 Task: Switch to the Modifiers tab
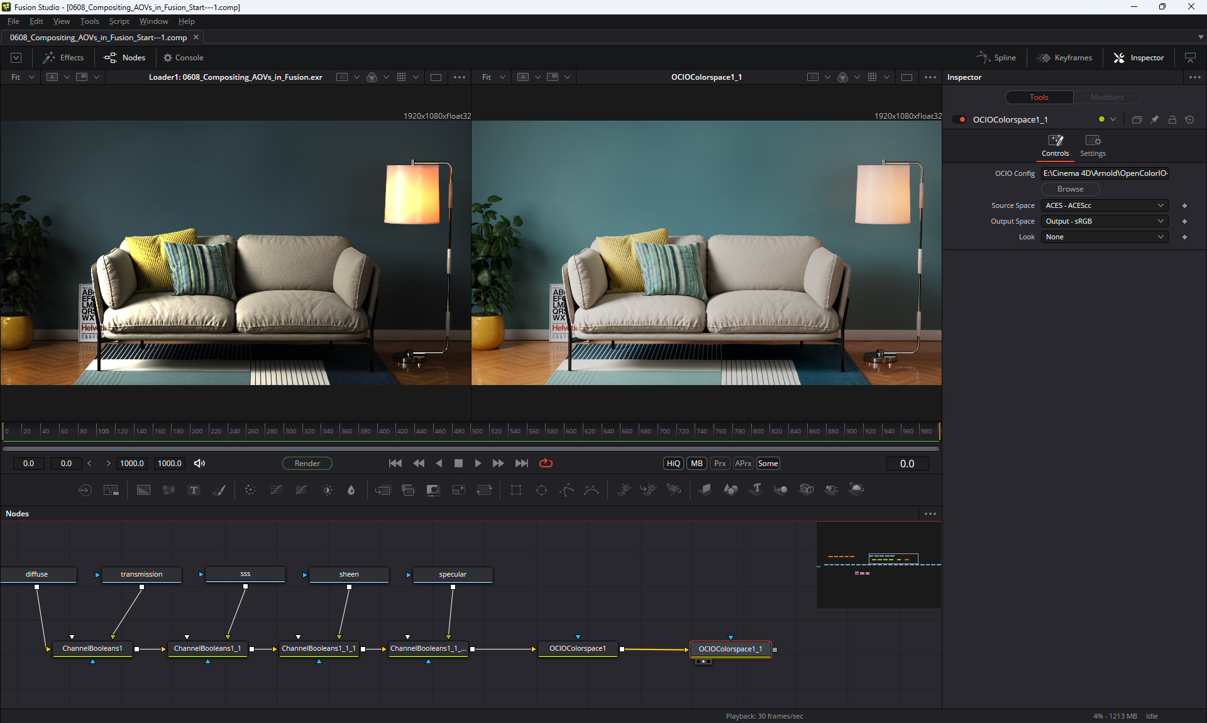1106,97
